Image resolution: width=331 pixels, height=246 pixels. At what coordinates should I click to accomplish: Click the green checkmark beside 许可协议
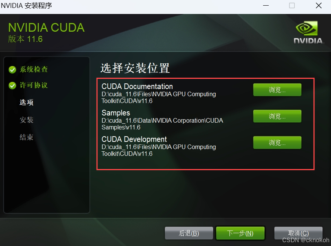(12, 86)
